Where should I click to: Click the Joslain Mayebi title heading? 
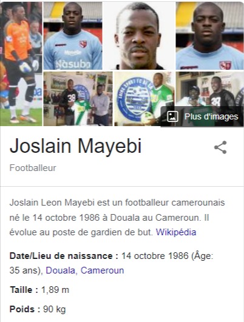76,146
